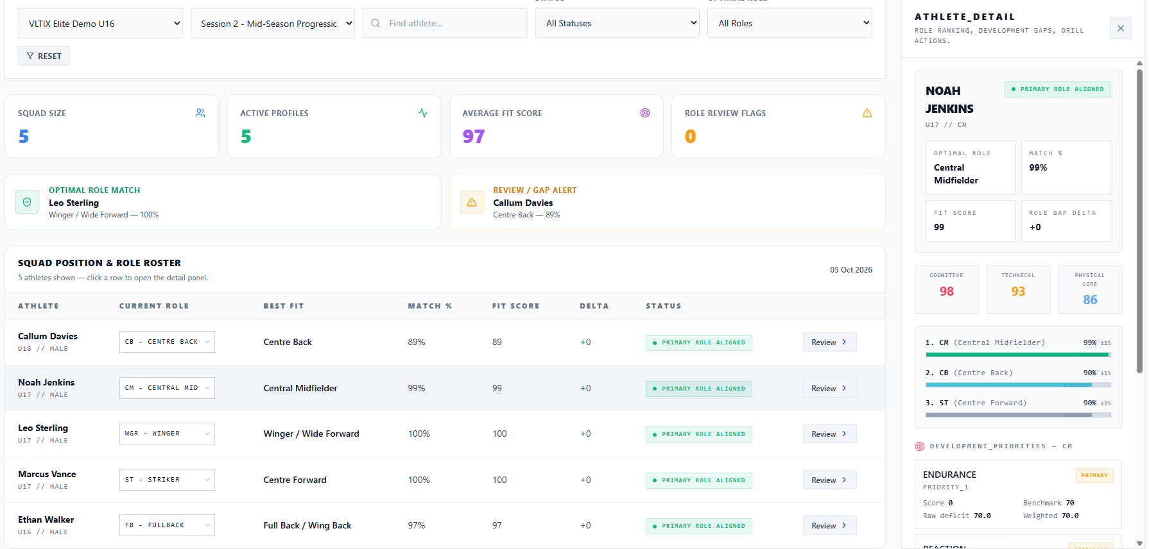Select athlete name Ethan Walker in roster
1149x549 pixels.
pos(46,519)
